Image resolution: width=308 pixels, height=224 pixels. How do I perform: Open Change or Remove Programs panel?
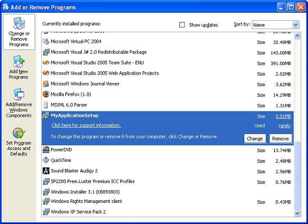19,32
